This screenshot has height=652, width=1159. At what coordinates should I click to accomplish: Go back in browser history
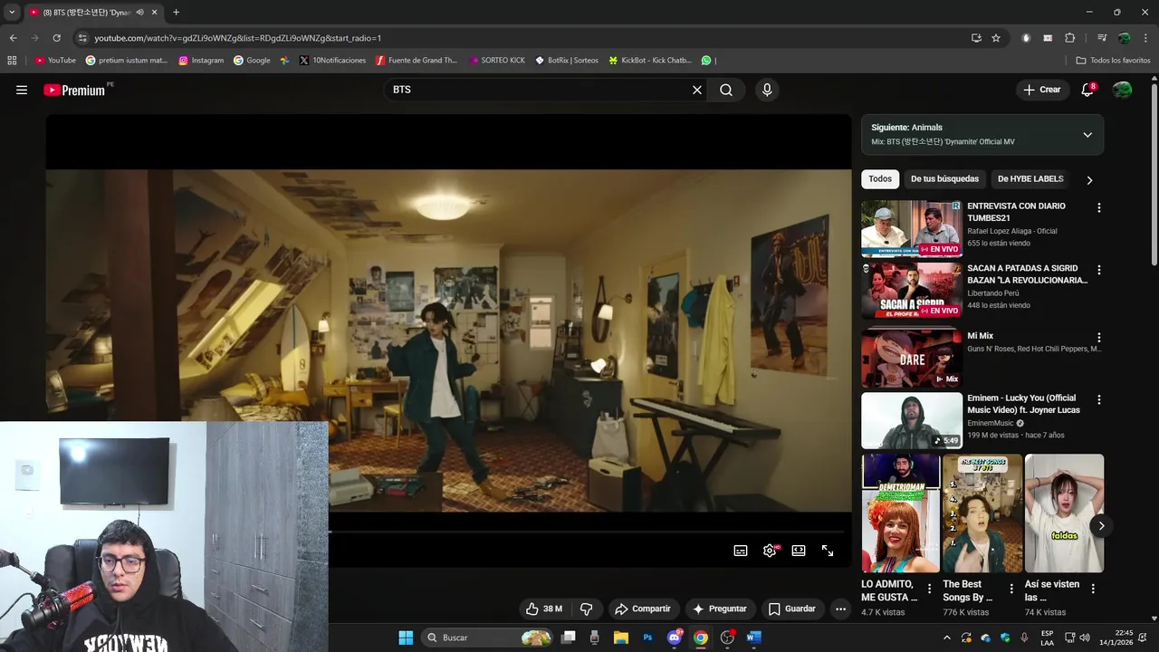(x=13, y=38)
